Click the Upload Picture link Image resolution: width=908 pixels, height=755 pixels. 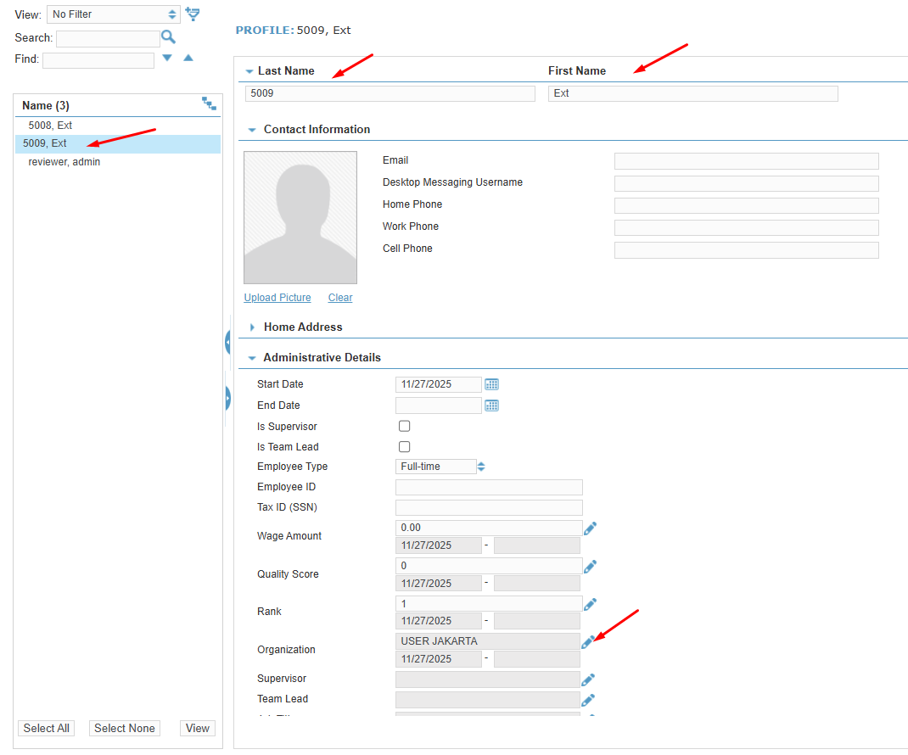pyautogui.click(x=277, y=298)
